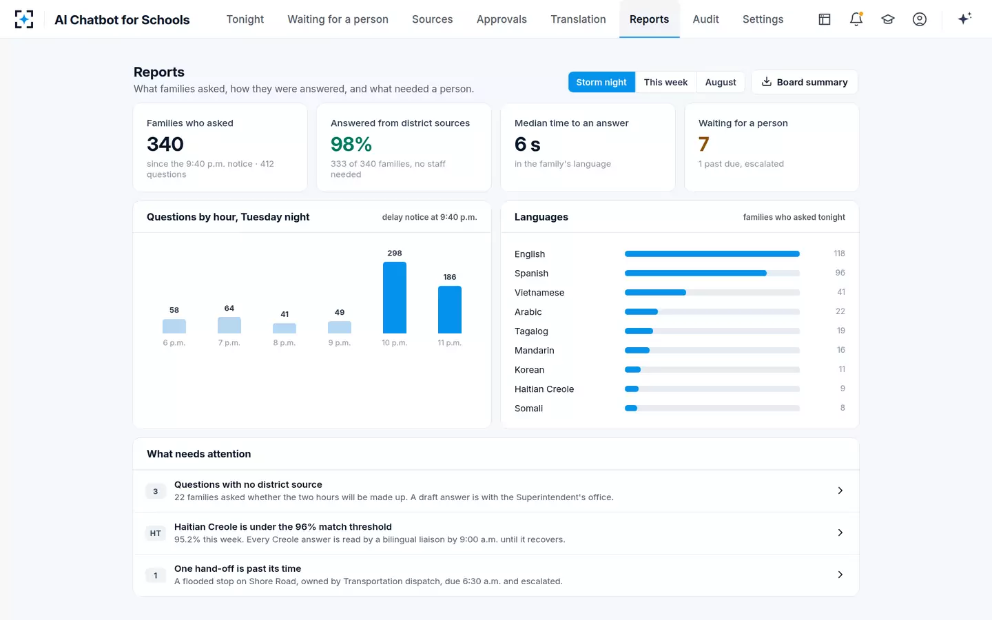The image size is (992, 620).
Task: Click the 'What needs attention' heading
Action: point(199,454)
